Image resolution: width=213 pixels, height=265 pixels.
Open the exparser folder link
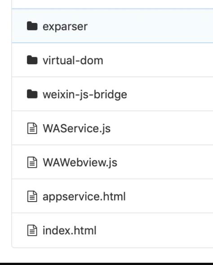pyautogui.click(x=65, y=27)
